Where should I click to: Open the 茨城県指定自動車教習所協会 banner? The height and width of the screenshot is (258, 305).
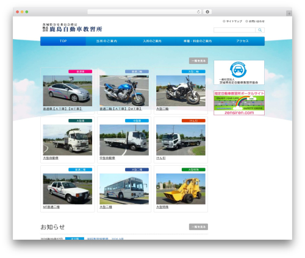239,73
